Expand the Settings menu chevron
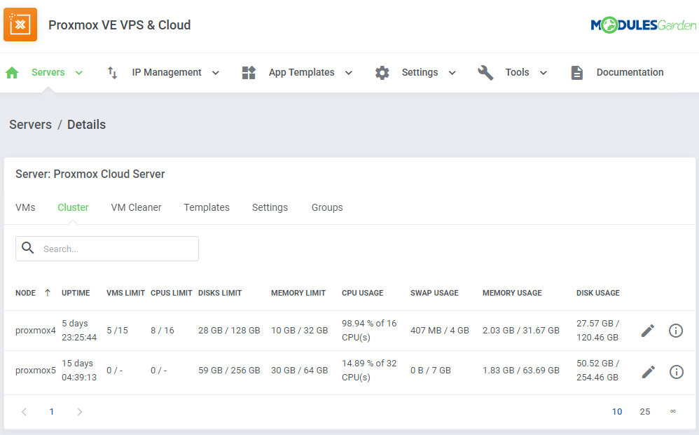The height and width of the screenshot is (435, 699). click(x=452, y=73)
